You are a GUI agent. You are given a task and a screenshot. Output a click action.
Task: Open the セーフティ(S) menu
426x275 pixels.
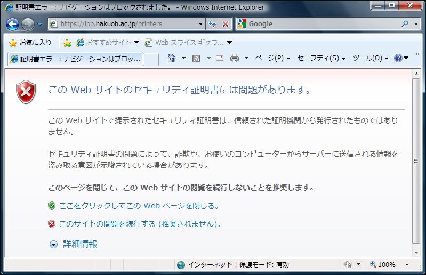(x=321, y=58)
